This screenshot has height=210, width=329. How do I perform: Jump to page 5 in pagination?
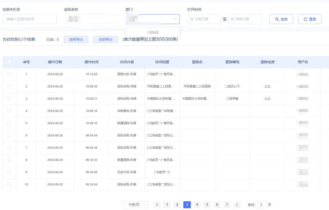tap(207, 205)
